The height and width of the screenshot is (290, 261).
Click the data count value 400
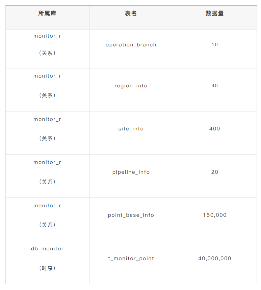pyautogui.click(x=215, y=129)
